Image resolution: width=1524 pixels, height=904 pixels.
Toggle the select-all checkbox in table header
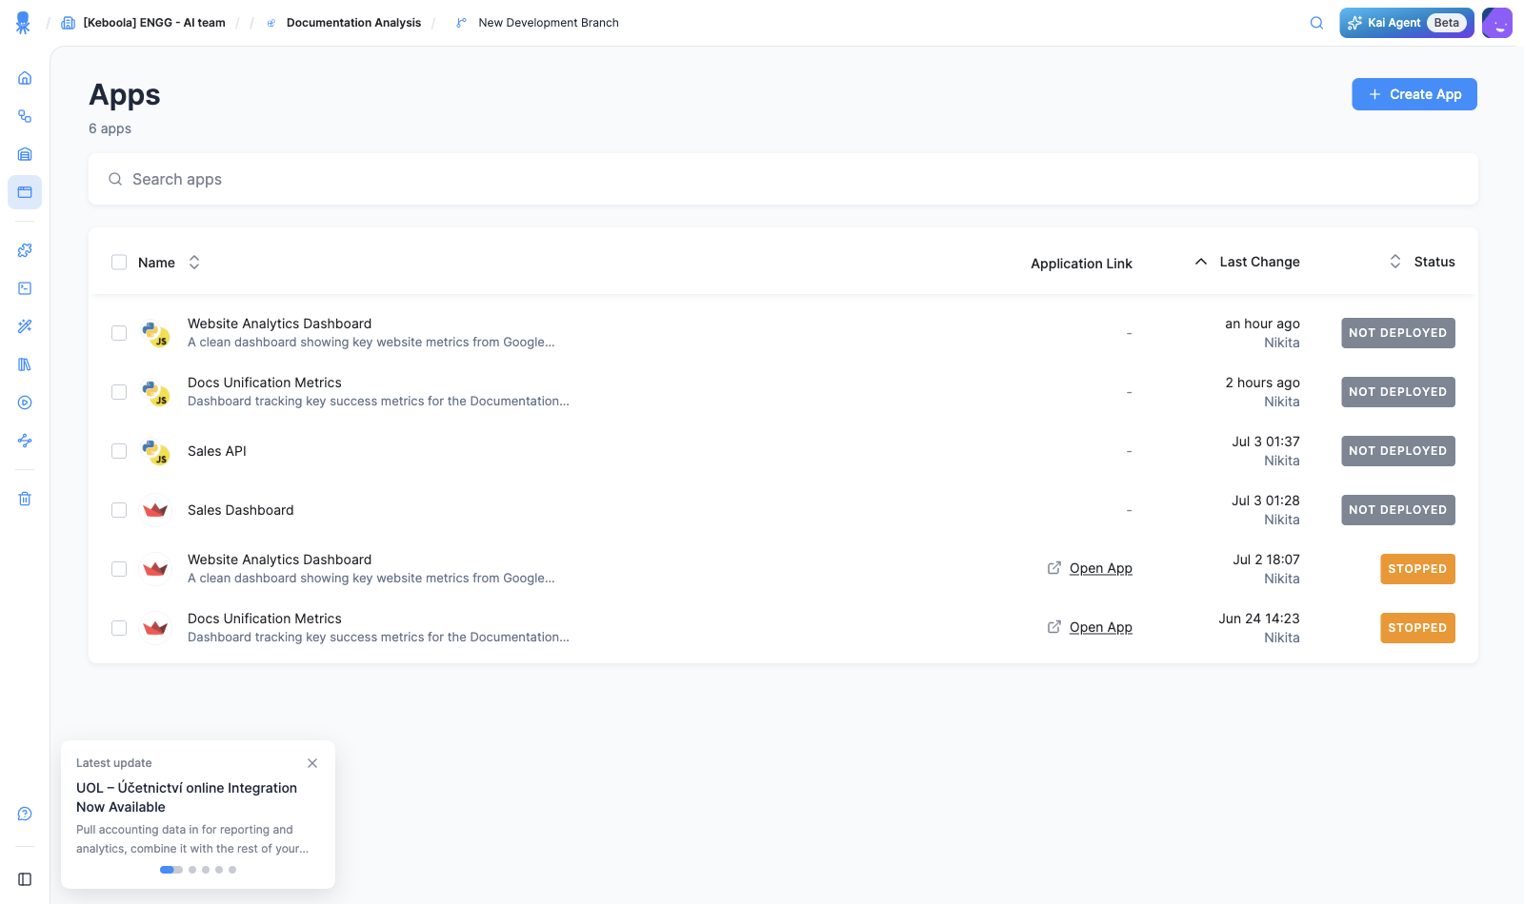(119, 263)
